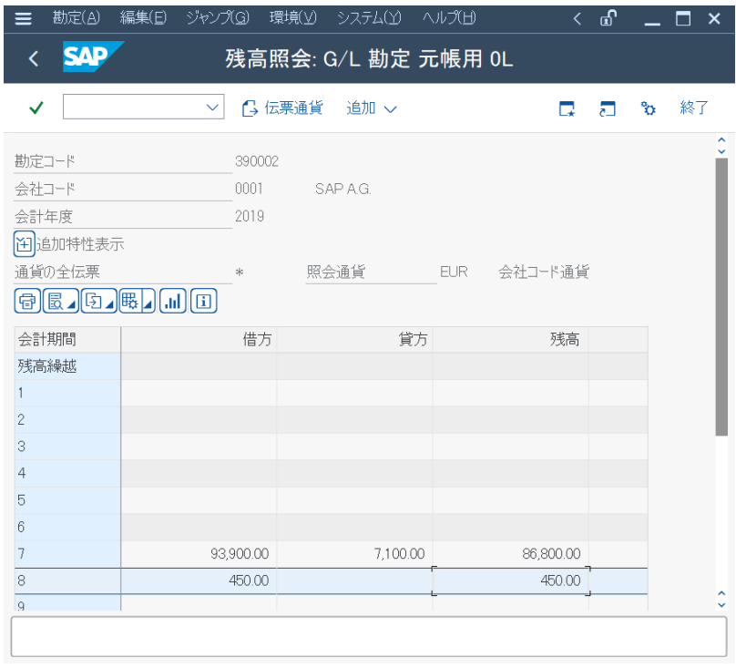Image resolution: width=736 pixels, height=668 pixels.
Task: Open the export dropdown icon
Action: pos(98,301)
